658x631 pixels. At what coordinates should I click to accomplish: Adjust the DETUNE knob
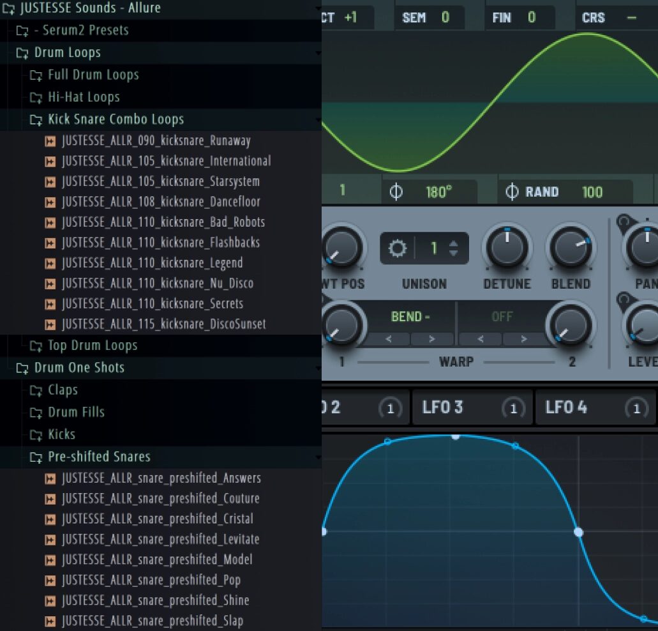point(507,248)
